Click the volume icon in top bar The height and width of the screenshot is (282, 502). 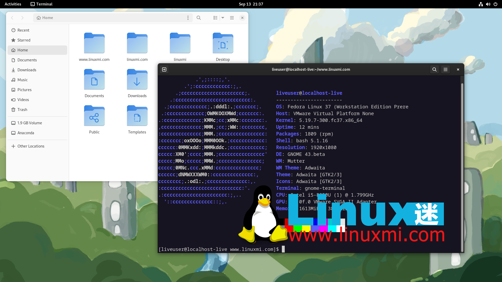pos(488,4)
